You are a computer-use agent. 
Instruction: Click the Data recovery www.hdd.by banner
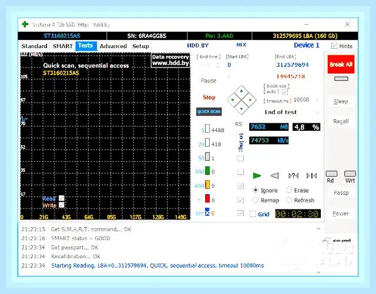click(170, 60)
